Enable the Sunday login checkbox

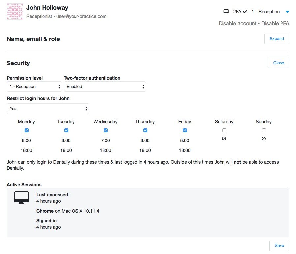coord(264,130)
